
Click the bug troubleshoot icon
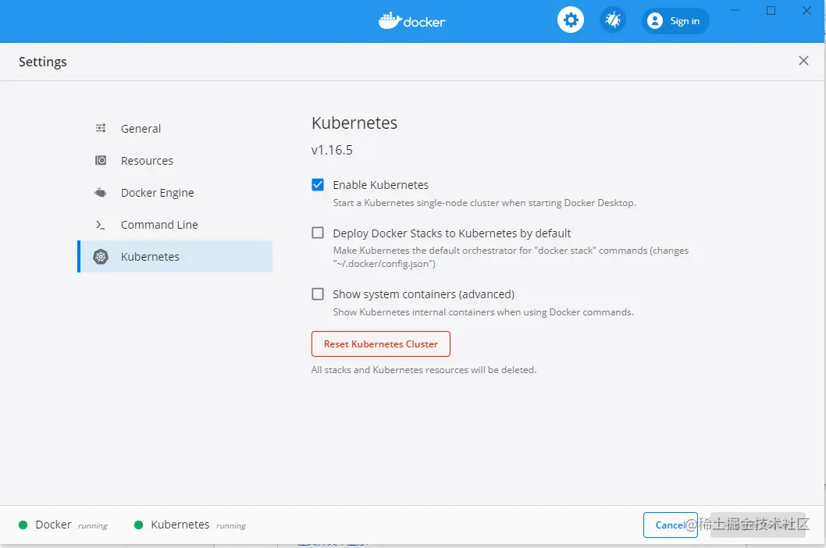(613, 20)
